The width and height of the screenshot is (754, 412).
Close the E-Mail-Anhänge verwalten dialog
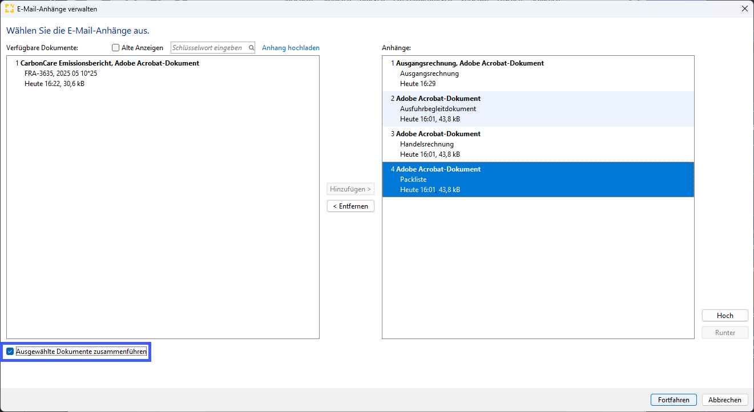[x=744, y=9]
